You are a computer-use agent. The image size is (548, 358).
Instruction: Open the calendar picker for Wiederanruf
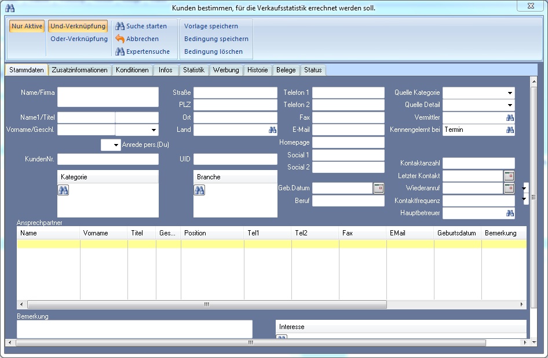[x=509, y=188]
